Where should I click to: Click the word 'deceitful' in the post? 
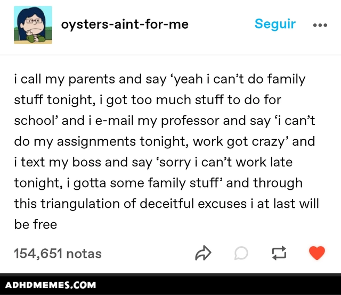pos(167,204)
